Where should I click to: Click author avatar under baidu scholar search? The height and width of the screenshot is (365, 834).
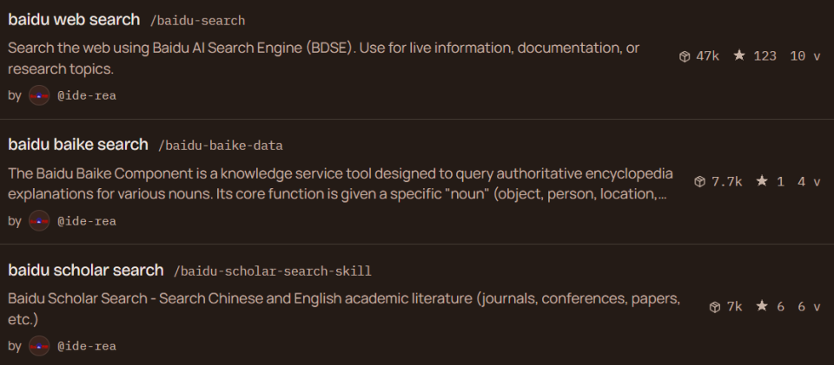tap(39, 346)
